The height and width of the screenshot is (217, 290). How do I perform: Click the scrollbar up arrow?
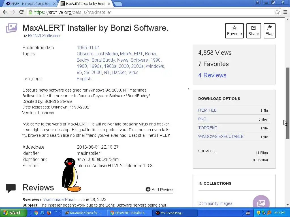click(287, 20)
